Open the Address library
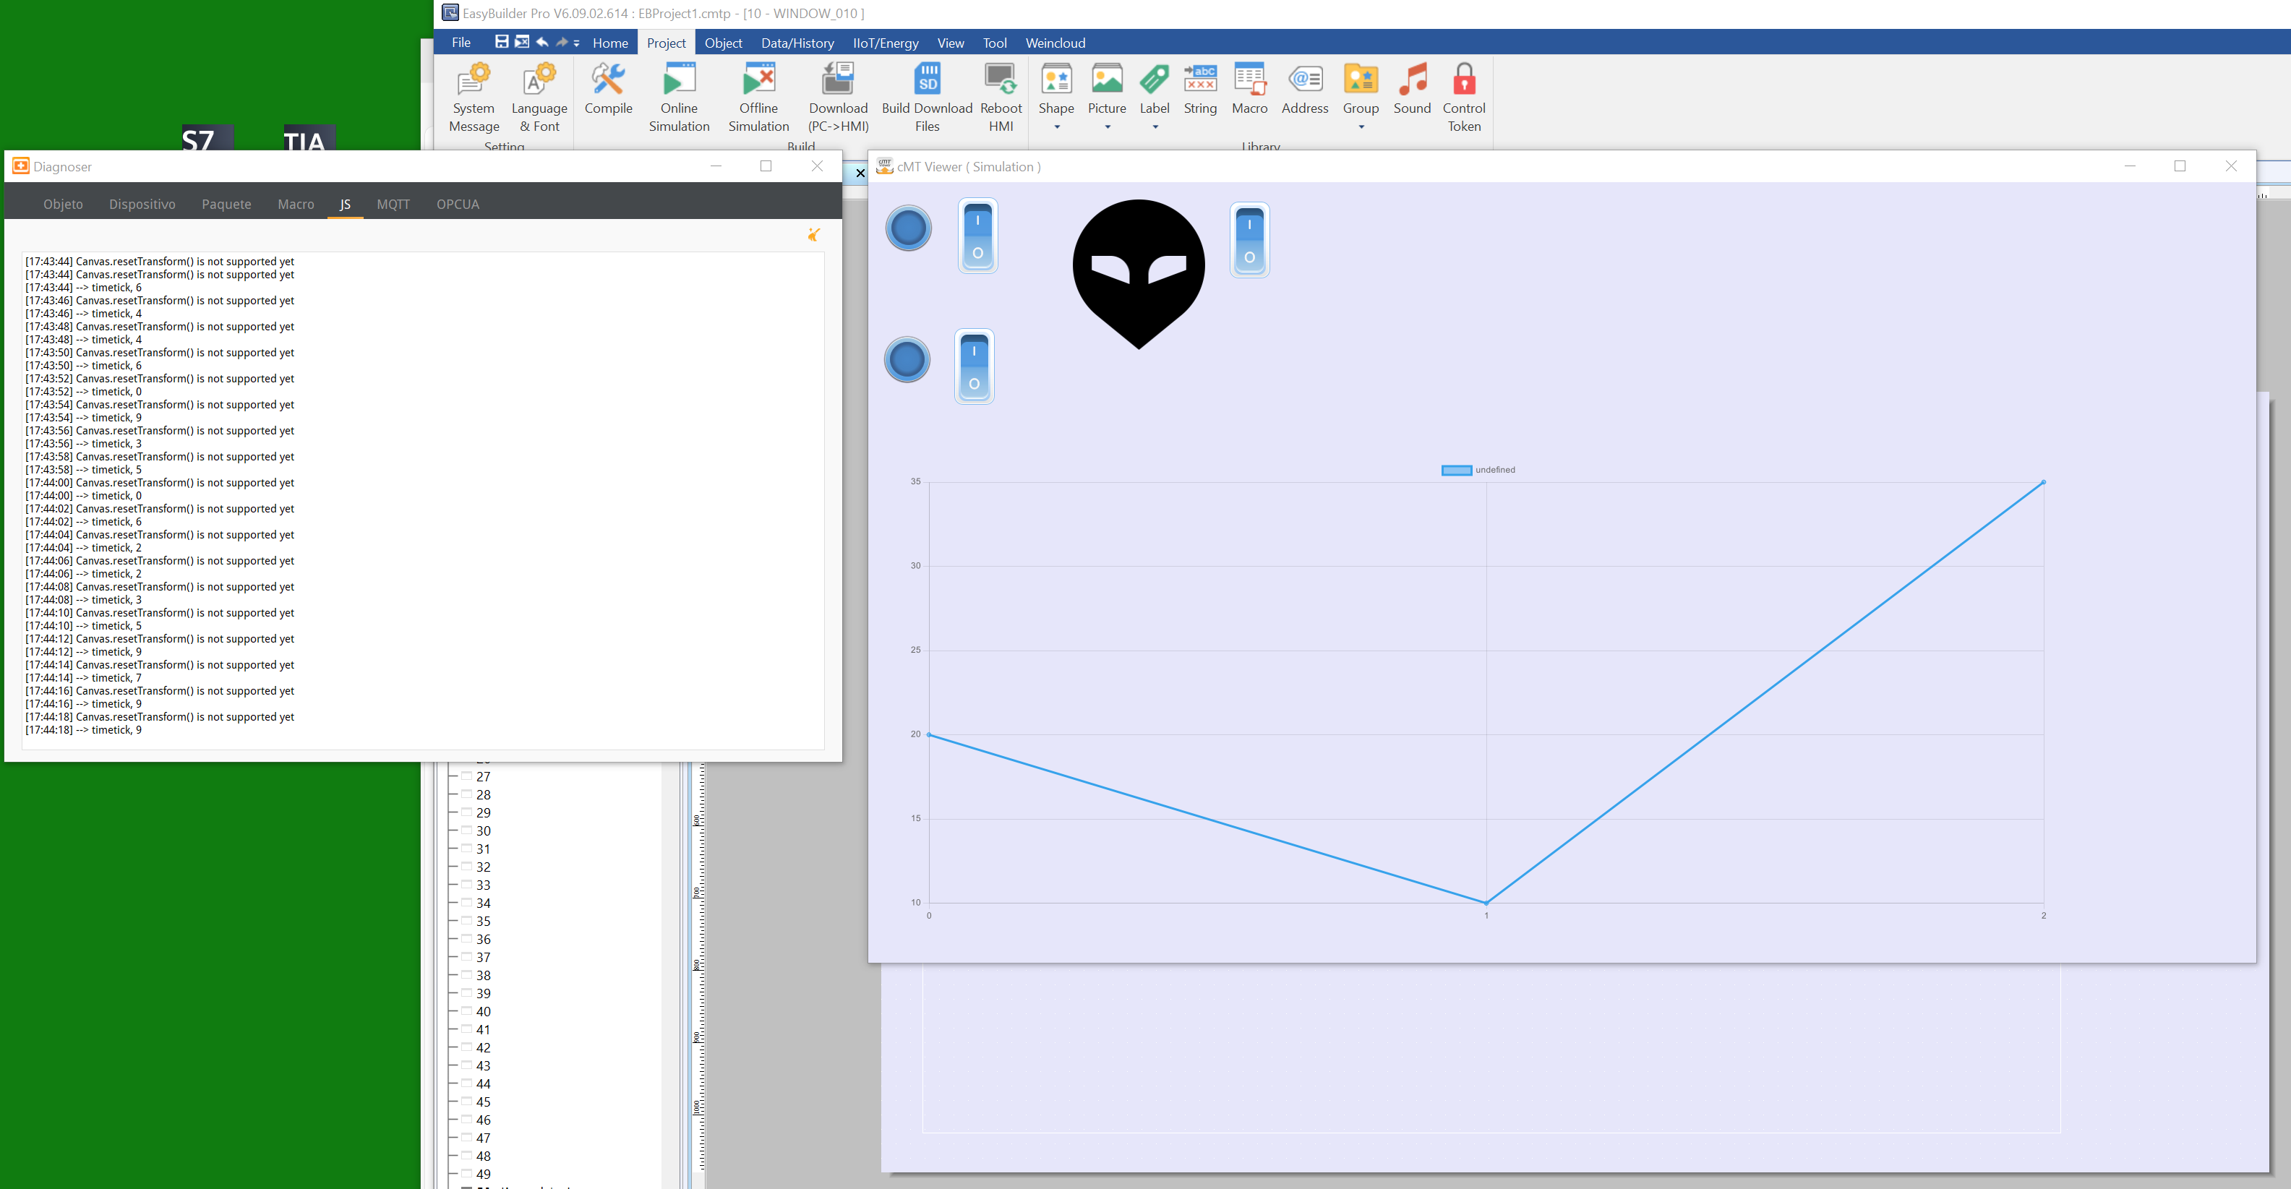This screenshot has width=2291, height=1189. point(1305,89)
